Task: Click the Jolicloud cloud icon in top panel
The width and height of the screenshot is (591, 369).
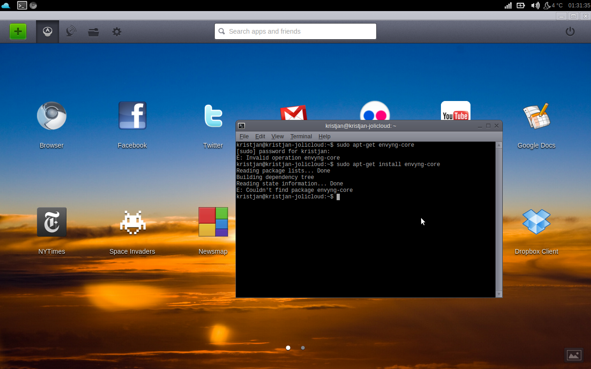Action: (x=6, y=6)
